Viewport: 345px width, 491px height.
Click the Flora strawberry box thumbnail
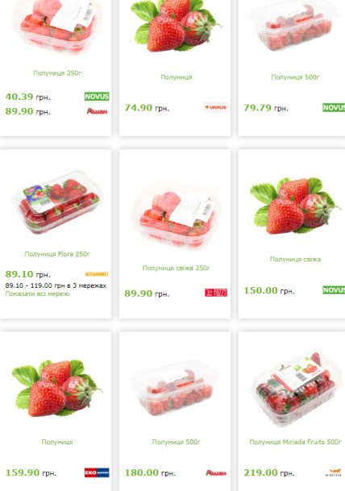57,202
